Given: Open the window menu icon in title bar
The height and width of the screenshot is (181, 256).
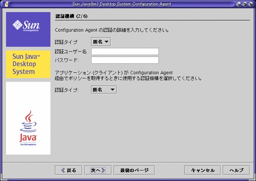Looking at the screenshot, I should 5,4.
